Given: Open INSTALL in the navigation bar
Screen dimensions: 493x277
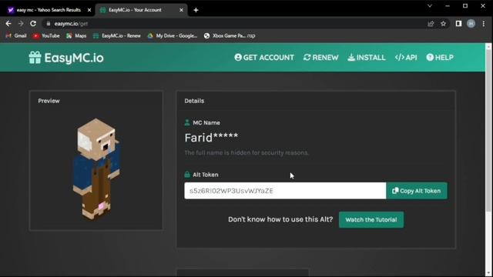Looking at the screenshot, I should click(x=367, y=58).
